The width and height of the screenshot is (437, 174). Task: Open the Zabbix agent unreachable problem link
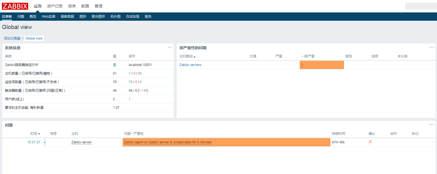click(x=168, y=142)
